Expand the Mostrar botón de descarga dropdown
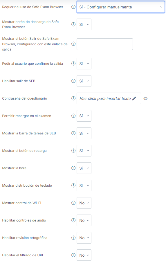This screenshot has height=261, width=166. tap(84, 24)
